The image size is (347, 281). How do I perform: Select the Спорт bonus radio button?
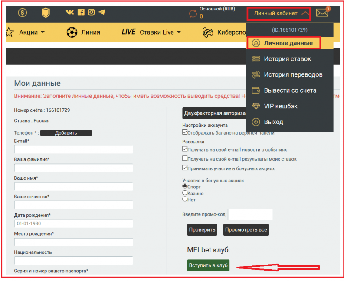[x=185, y=186]
